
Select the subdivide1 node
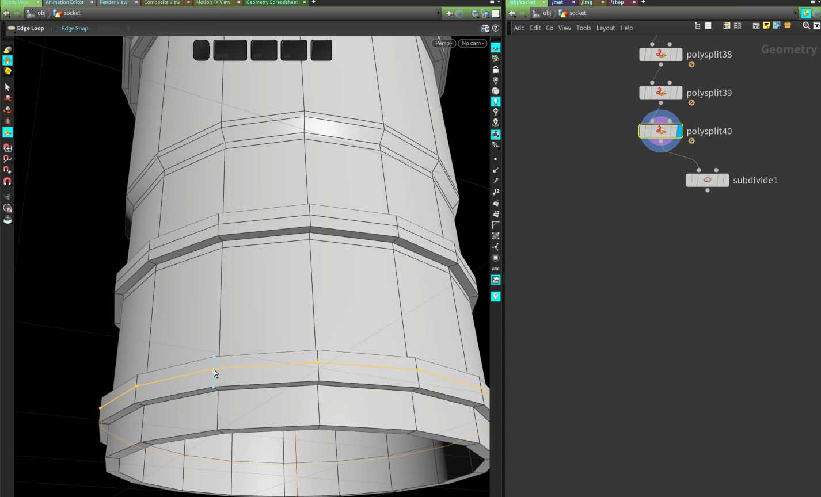[707, 180]
